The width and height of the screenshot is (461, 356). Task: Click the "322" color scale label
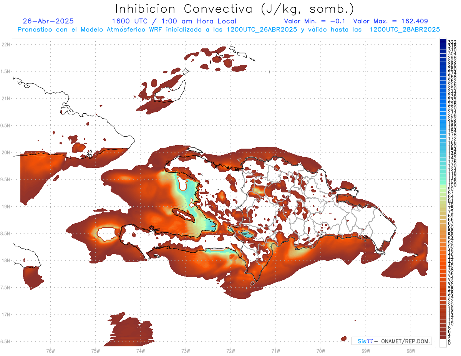click(452, 41)
